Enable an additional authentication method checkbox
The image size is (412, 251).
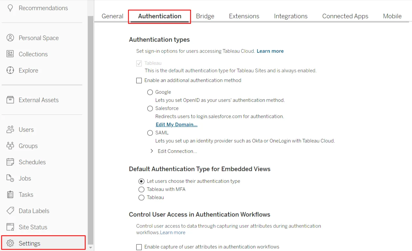click(139, 80)
